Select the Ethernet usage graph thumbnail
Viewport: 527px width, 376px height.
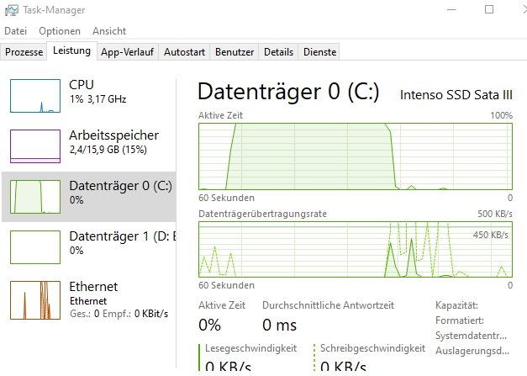point(34,297)
